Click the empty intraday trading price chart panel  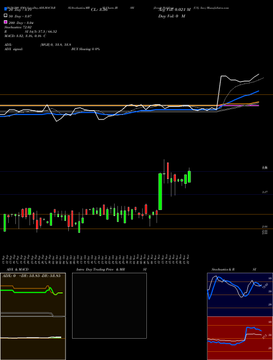(109, 305)
